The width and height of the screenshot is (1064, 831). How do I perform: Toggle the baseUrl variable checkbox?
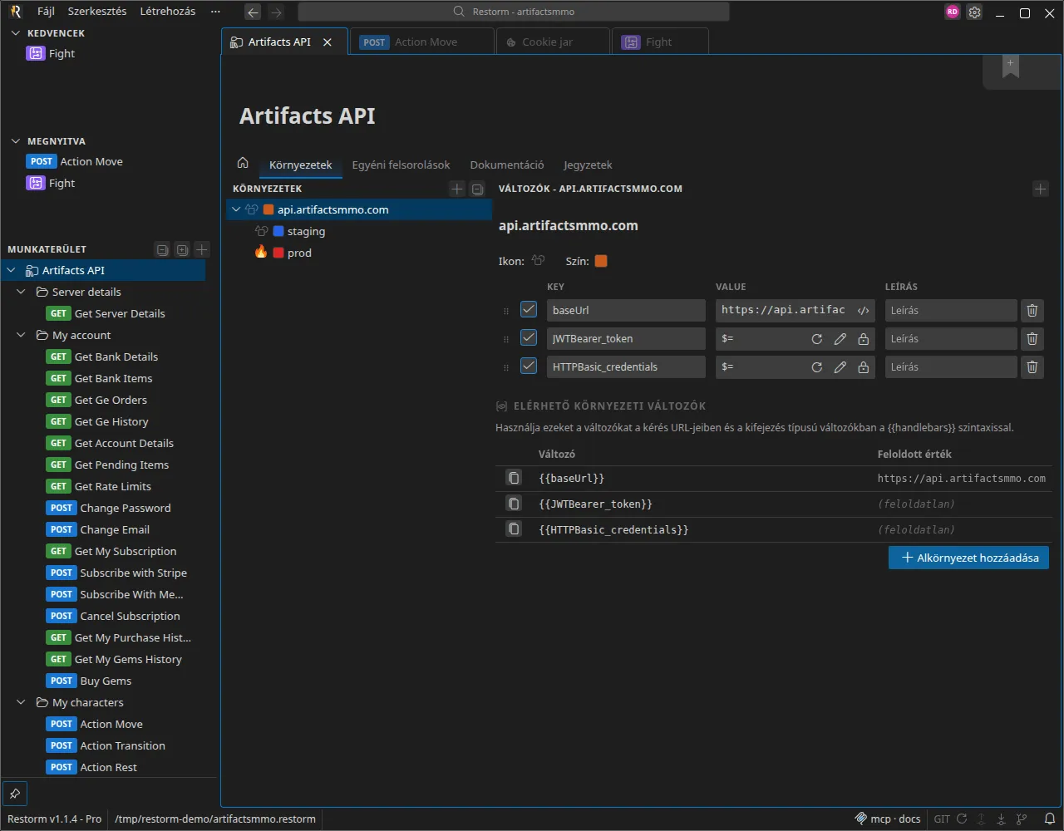[529, 309]
